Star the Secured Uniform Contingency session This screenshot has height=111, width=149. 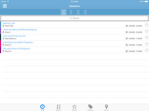click(x=147, y=50)
